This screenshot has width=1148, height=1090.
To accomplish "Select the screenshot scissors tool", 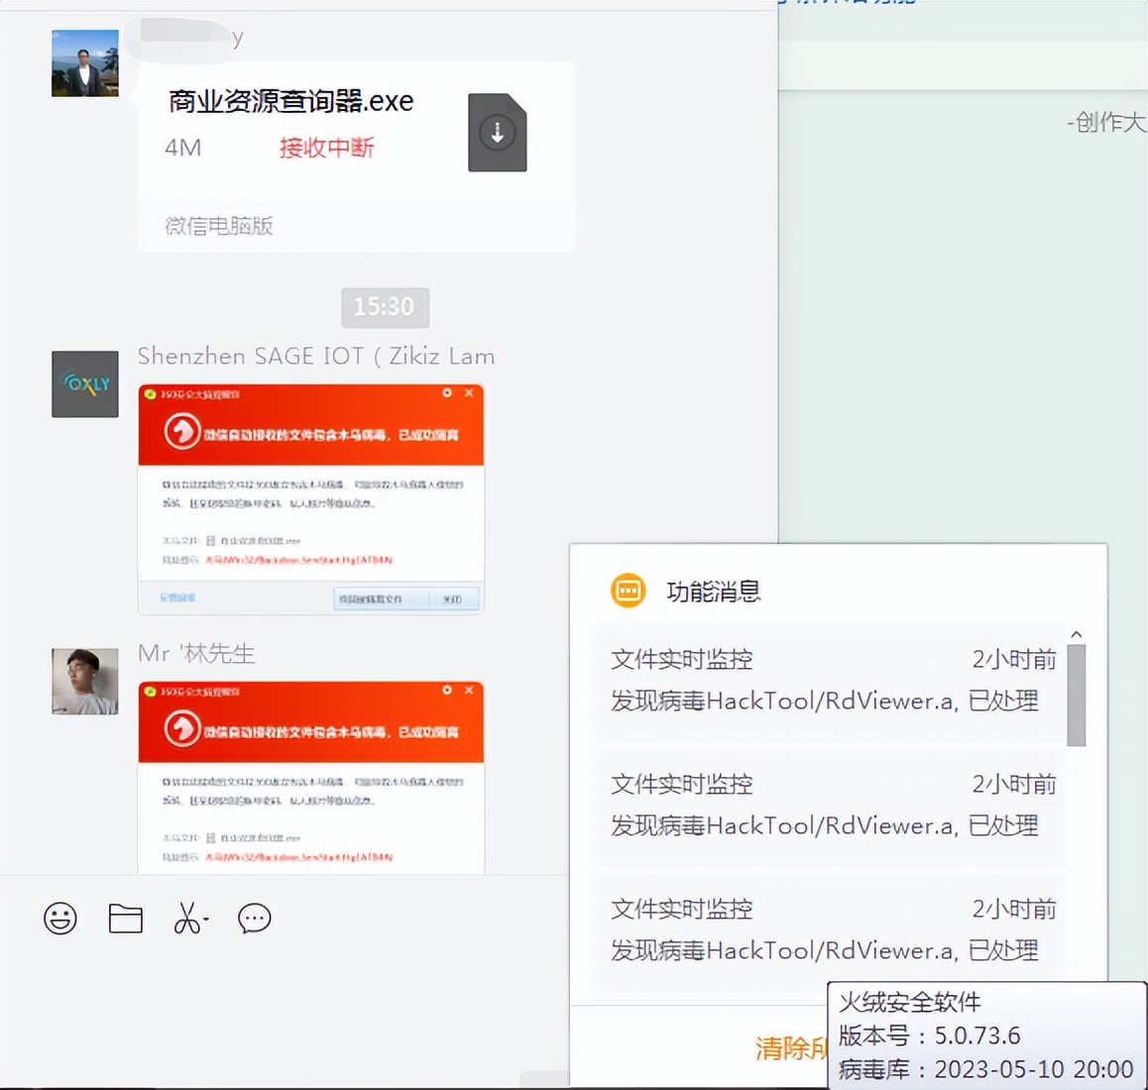I will point(186,919).
